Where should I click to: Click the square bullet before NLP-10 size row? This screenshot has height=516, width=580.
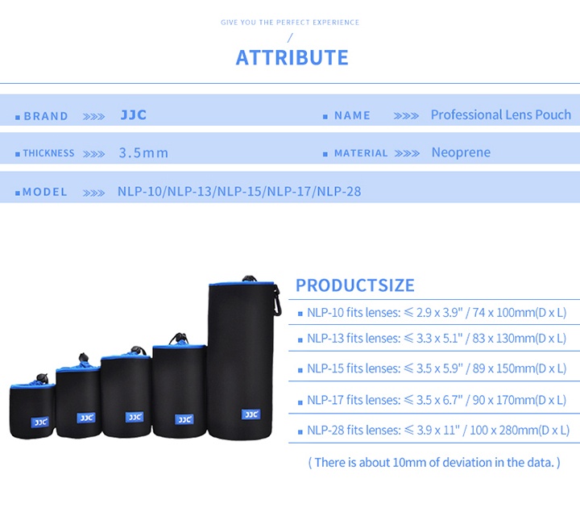click(x=300, y=314)
